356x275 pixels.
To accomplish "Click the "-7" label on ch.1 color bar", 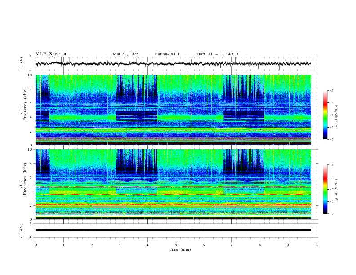I will click(x=331, y=139).
